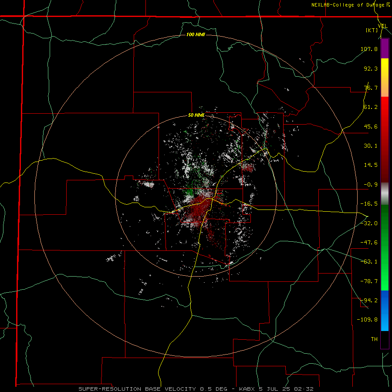Screen dimensions: 392x392
Task: Select the -63.1 value on the velocity scale
Action: pyautogui.click(x=369, y=262)
